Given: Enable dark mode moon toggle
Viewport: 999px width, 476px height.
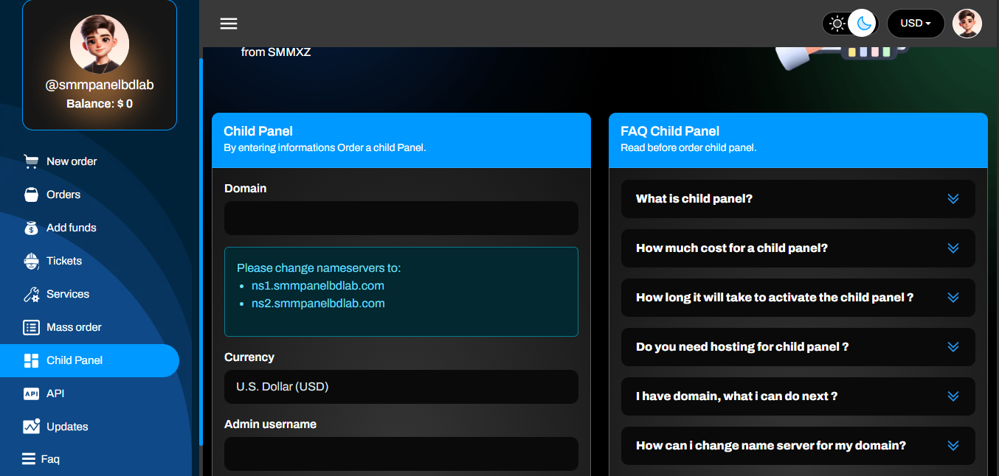Looking at the screenshot, I should pos(863,24).
